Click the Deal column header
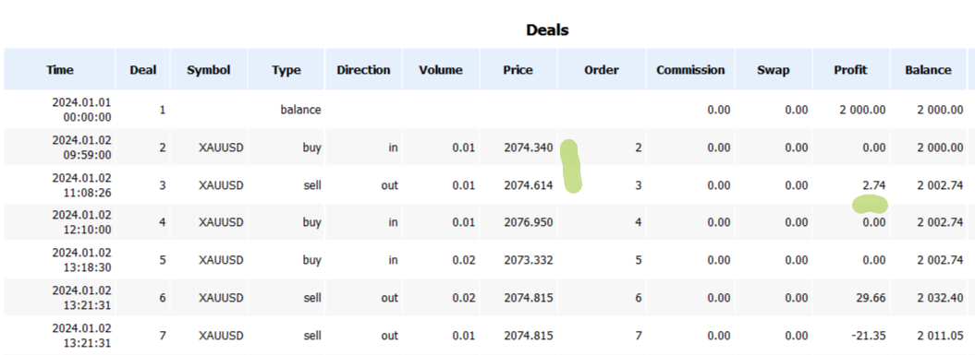Viewport: 975px width, 355px height. 143,69
